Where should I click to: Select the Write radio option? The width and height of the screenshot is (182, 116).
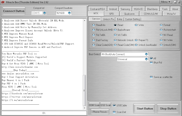[x=139, y=25]
